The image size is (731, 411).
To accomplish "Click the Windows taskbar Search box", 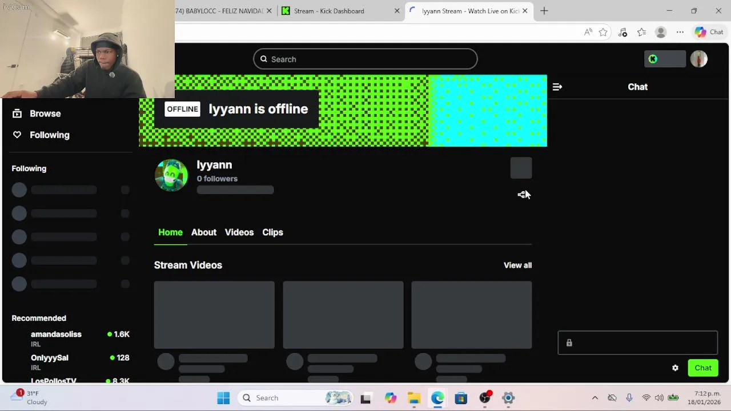I will (295, 398).
